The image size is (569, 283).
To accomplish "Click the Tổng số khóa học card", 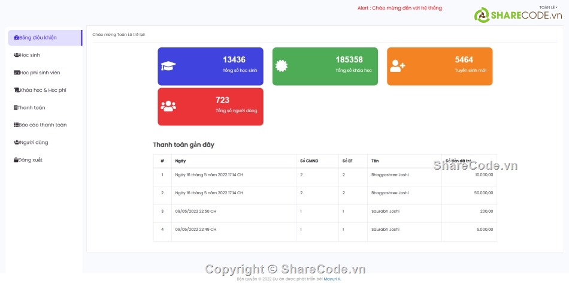I will [x=325, y=66].
